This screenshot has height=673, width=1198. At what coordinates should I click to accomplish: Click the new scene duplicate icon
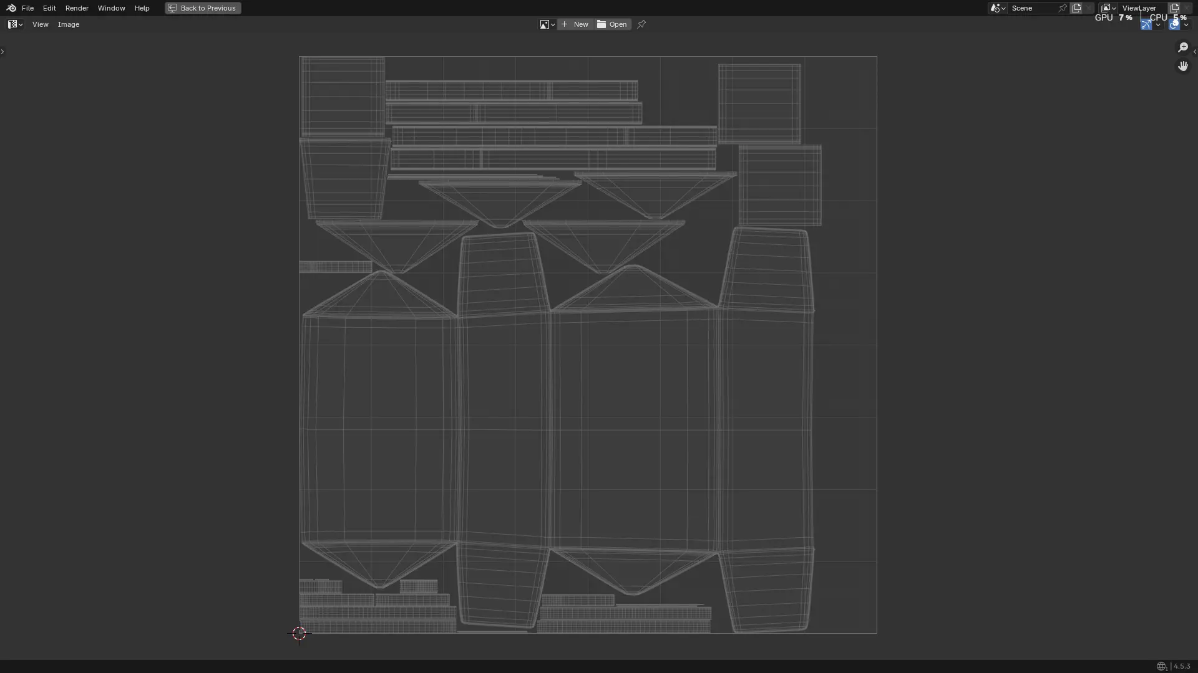[1076, 8]
